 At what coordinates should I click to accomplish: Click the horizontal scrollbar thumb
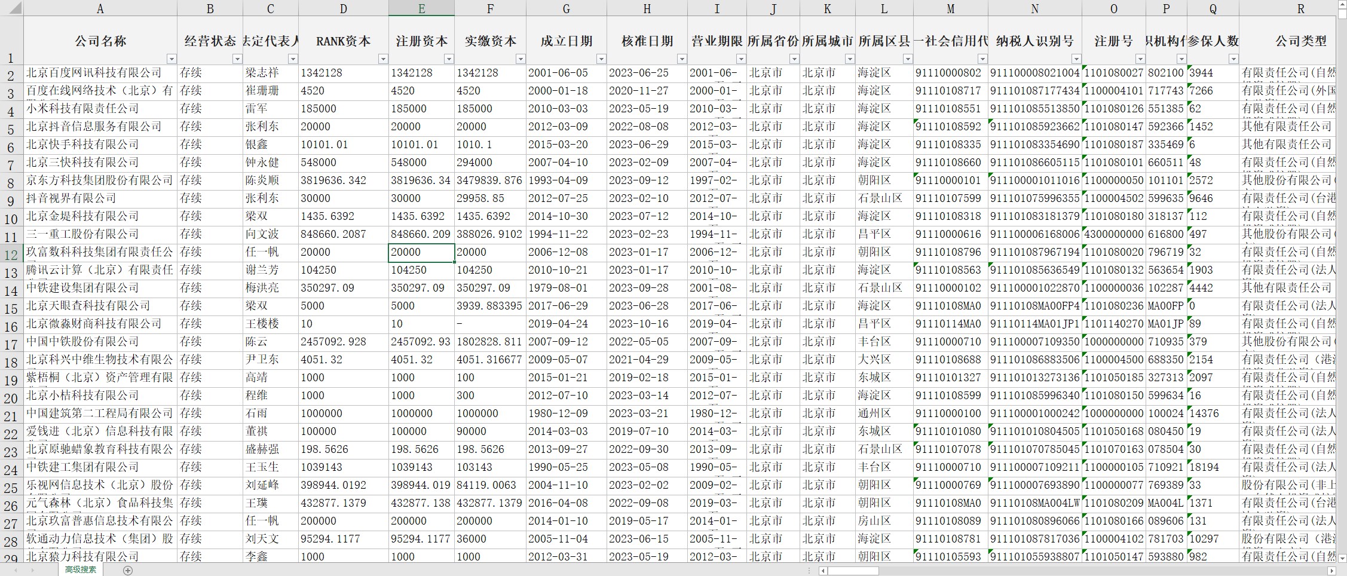(853, 571)
